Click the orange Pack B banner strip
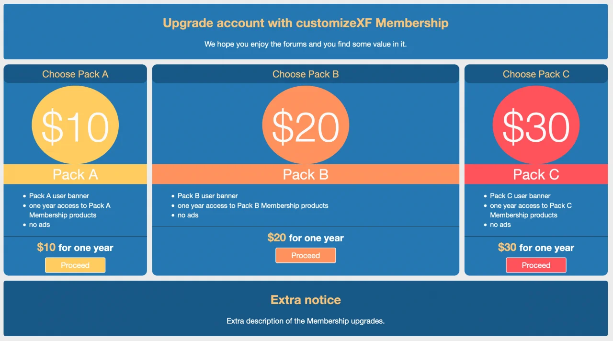This screenshot has width=613, height=341. click(x=306, y=174)
